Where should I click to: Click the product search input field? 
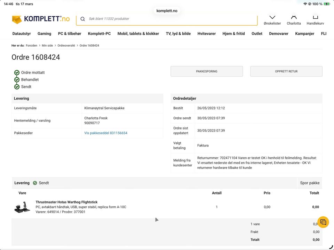pyautogui.click(x=170, y=19)
